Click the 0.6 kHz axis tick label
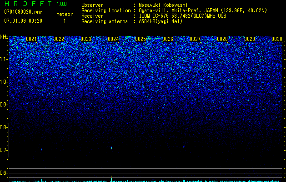This screenshot has height=182, width=286. click(4, 173)
